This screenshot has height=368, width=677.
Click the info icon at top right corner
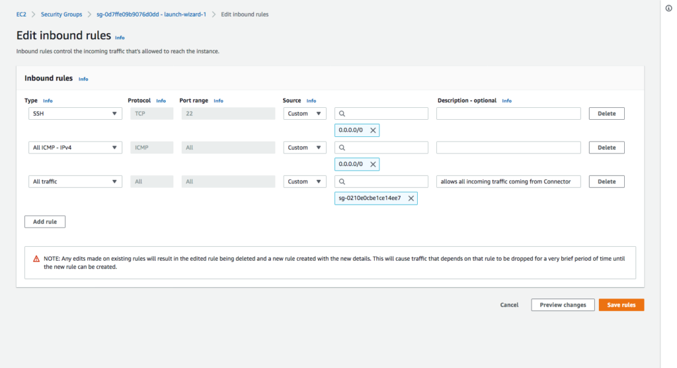668,7
